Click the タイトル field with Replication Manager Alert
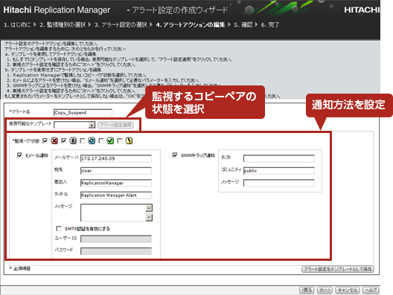 coord(116,195)
